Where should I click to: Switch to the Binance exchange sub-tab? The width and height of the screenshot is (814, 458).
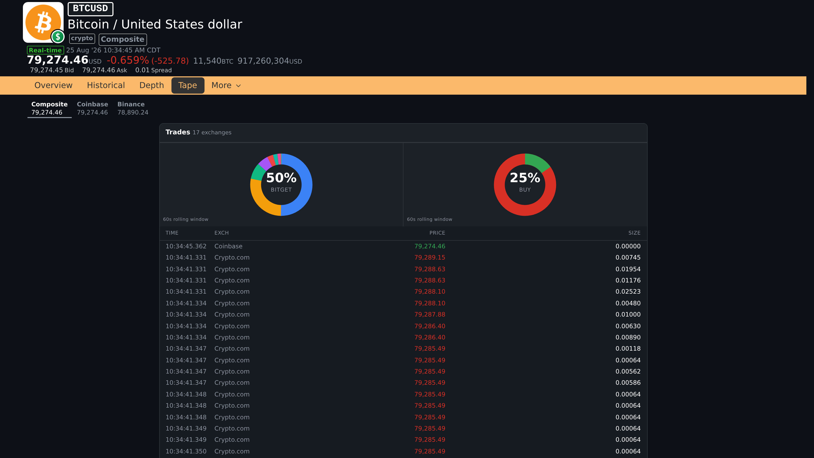[133, 108]
